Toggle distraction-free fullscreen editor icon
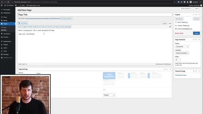The width and height of the screenshot is (203, 114). coord(170,27)
